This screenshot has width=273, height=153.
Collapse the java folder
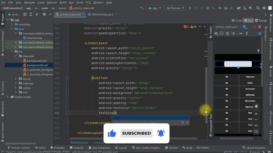12,29
